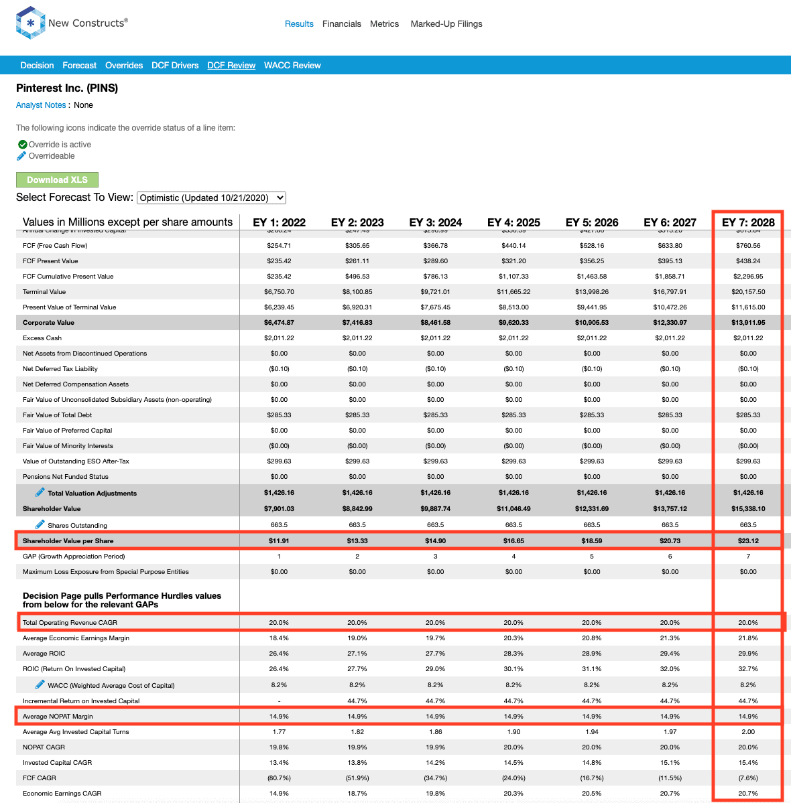Open the DCF Drivers tab

click(x=175, y=65)
